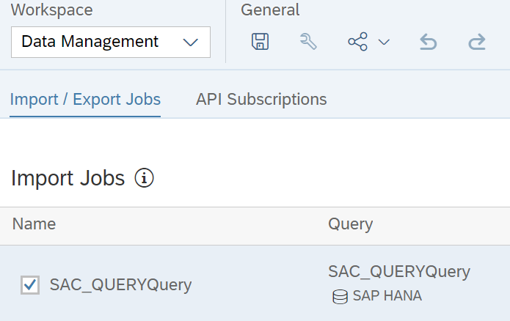Click the Name column header
The height and width of the screenshot is (321, 510).
click(x=34, y=224)
